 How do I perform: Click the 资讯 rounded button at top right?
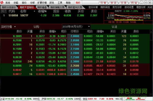(x=113, y=3)
